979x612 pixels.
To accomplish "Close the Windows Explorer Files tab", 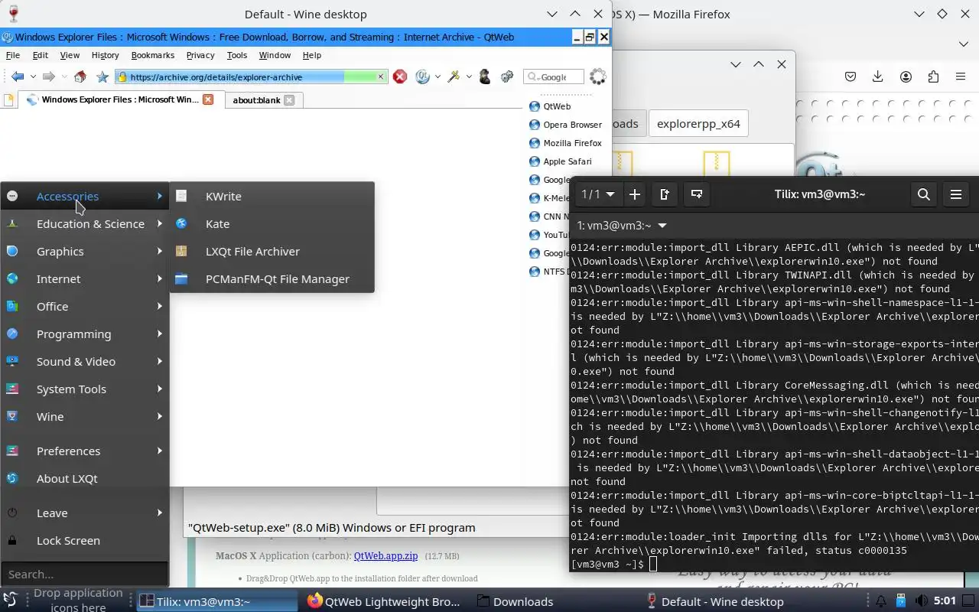I will pyautogui.click(x=208, y=99).
